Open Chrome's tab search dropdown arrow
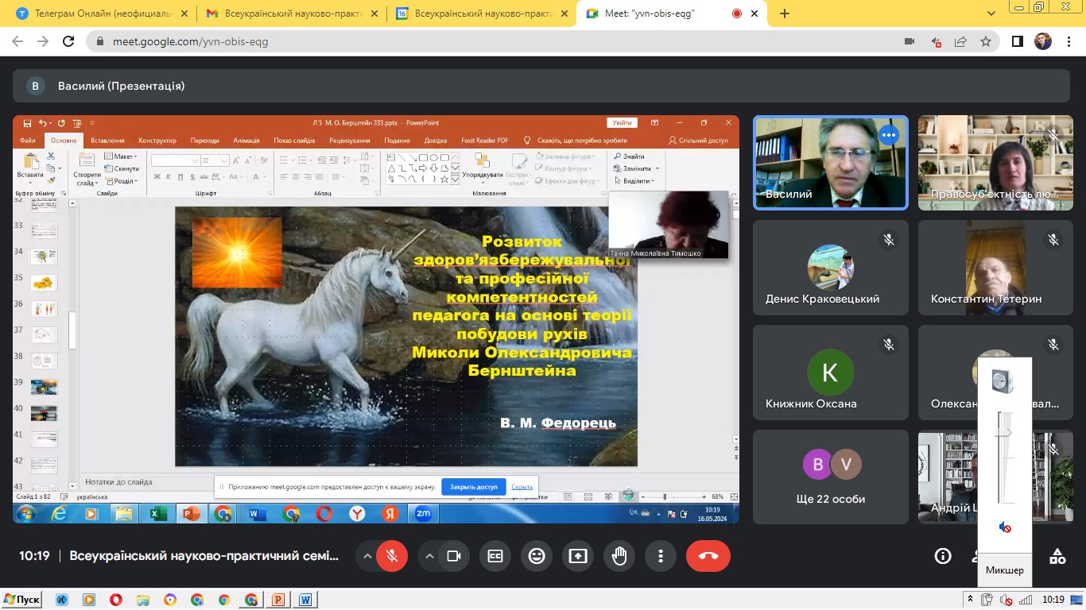The height and width of the screenshot is (610, 1086). click(x=991, y=14)
